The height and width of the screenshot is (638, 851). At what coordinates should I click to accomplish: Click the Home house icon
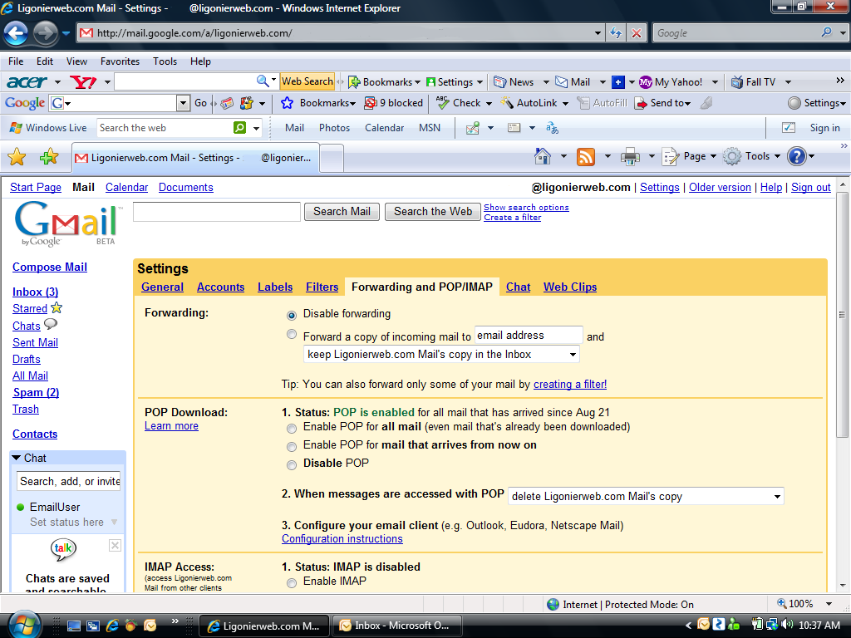point(542,156)
